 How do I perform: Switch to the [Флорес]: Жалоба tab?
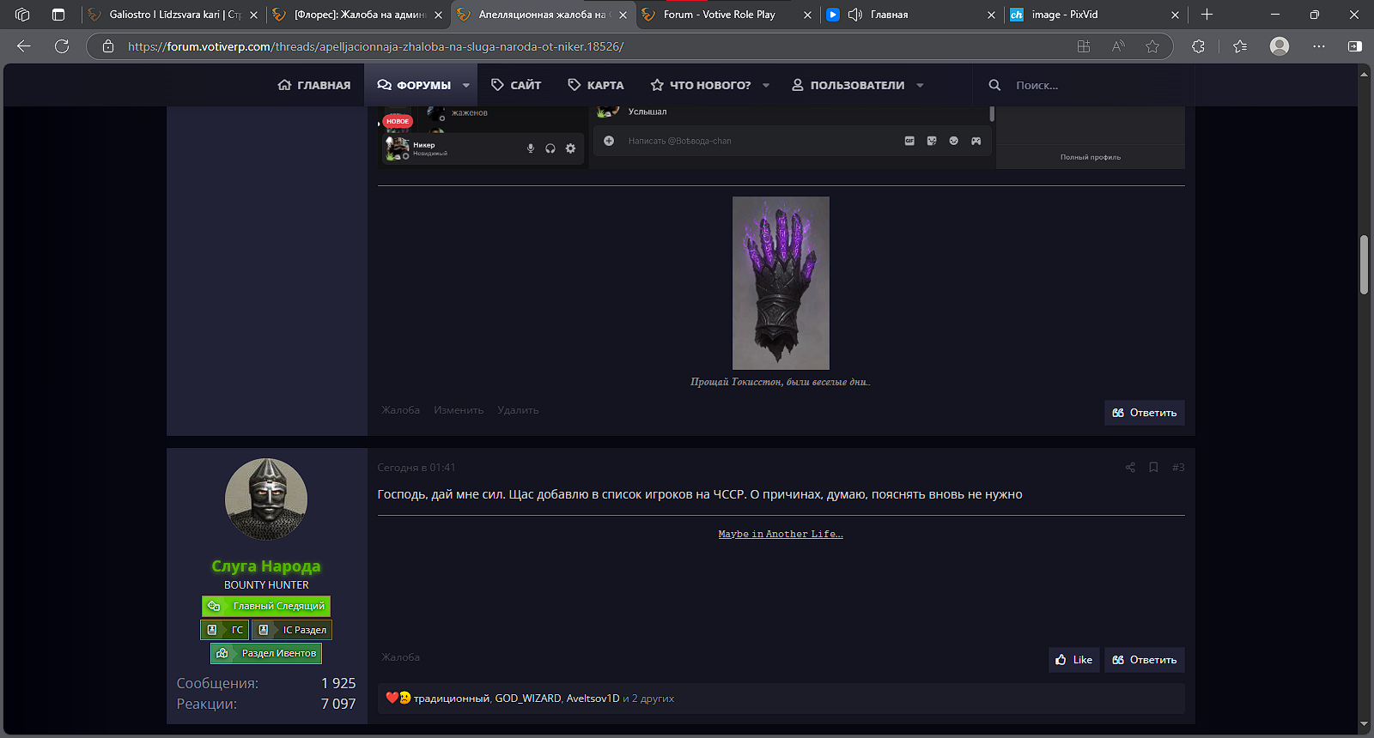[x=360, y=15]
